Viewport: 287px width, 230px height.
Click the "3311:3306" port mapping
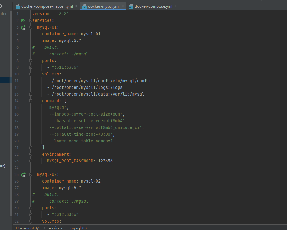coord(65,68)
